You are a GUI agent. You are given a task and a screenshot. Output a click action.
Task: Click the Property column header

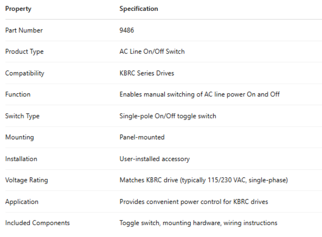tap(18, 9)
